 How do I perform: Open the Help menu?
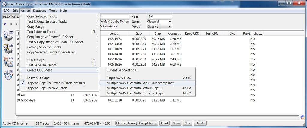point(64,11)
